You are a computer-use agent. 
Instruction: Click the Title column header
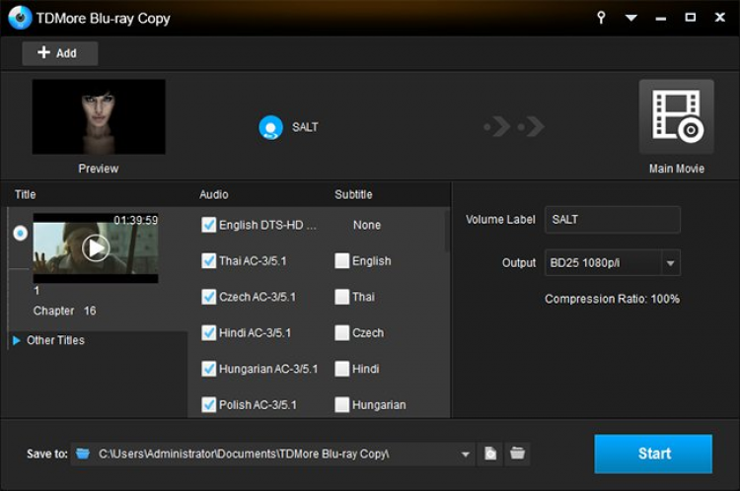(x=25, y=194)
